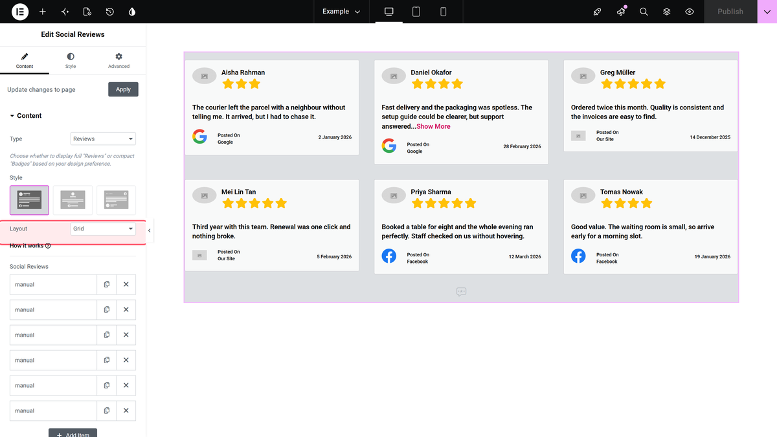Remove the second manual review item

tap(126, 309)
